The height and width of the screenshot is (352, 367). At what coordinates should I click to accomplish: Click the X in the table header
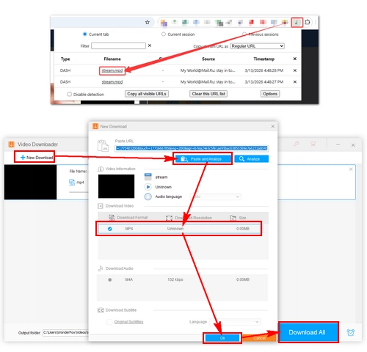click(295, 59)
